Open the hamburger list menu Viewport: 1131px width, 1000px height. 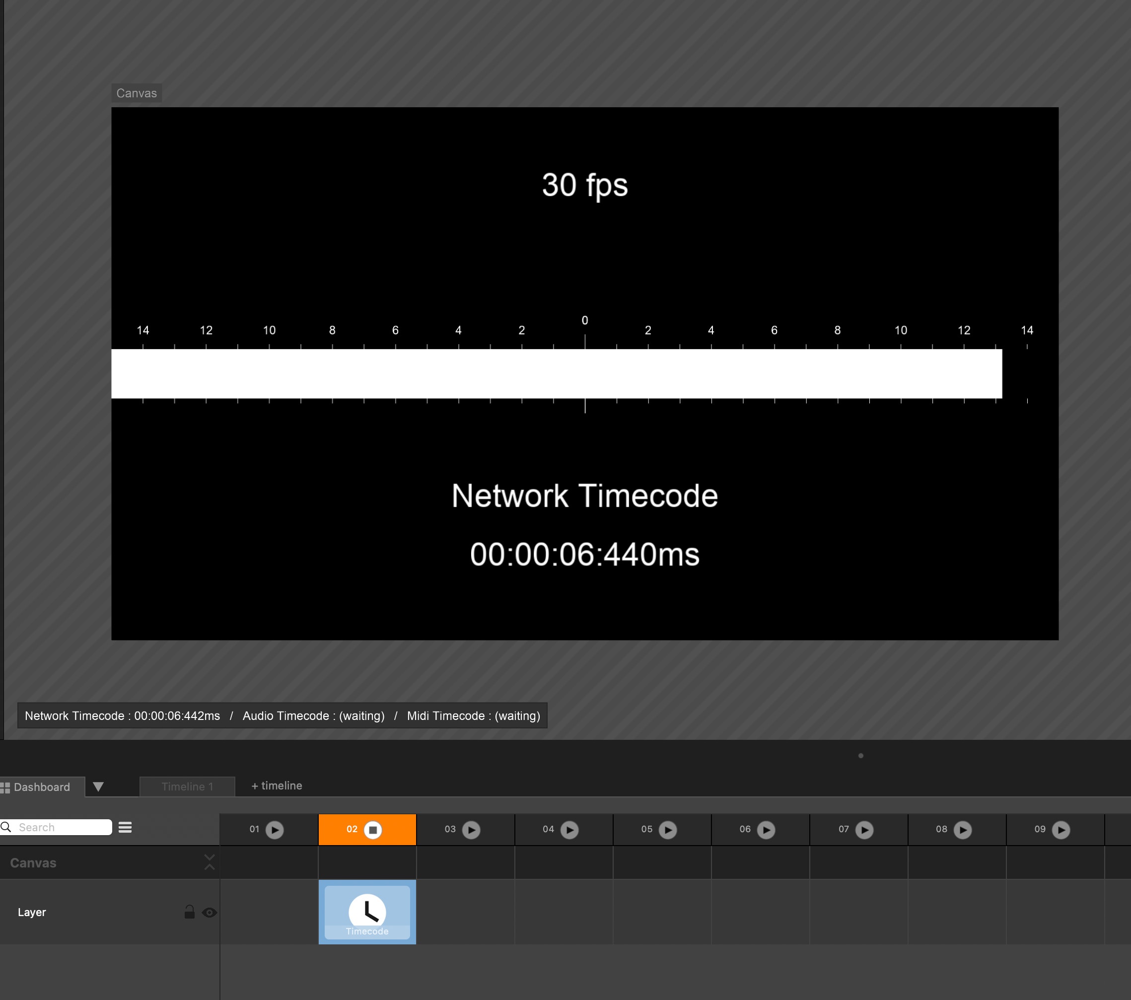tap(125, 827)
